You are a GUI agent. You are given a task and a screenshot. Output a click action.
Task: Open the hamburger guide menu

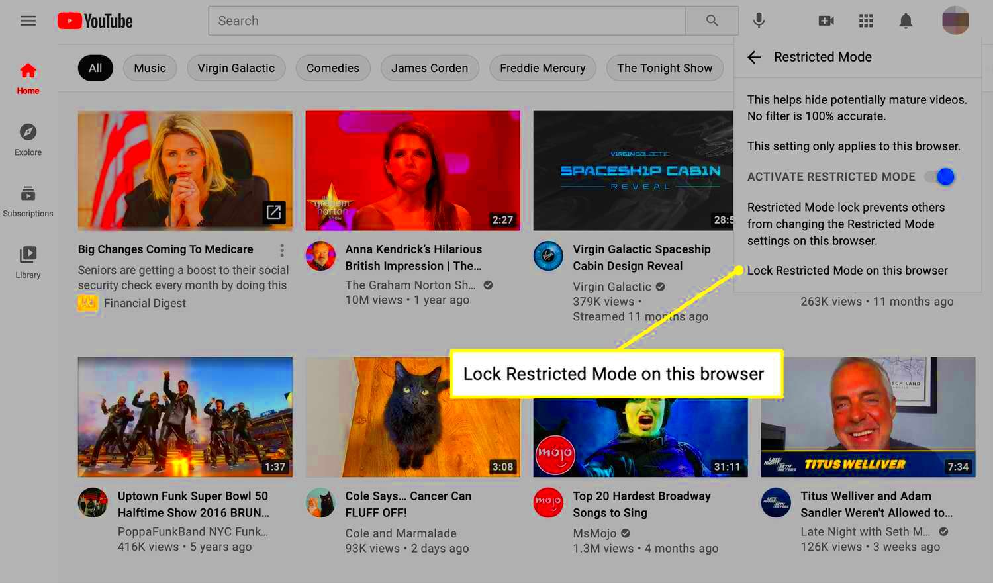pyautogui.click(x=28, y=21)
